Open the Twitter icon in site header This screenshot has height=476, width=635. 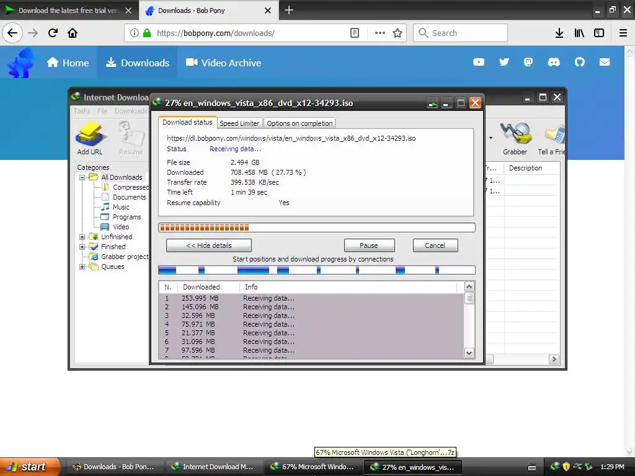click(504, 62)
